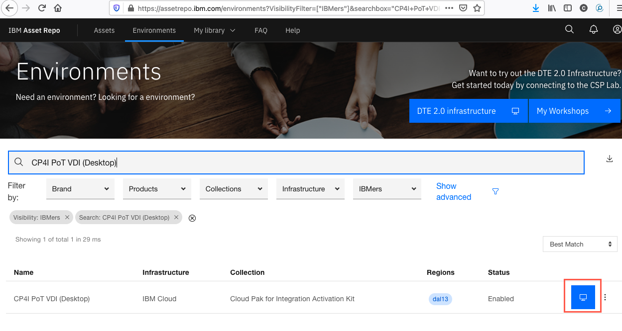Open the user profile avatar icon
The height and width of the screenshot is (331, 622).
click(617, 30)
